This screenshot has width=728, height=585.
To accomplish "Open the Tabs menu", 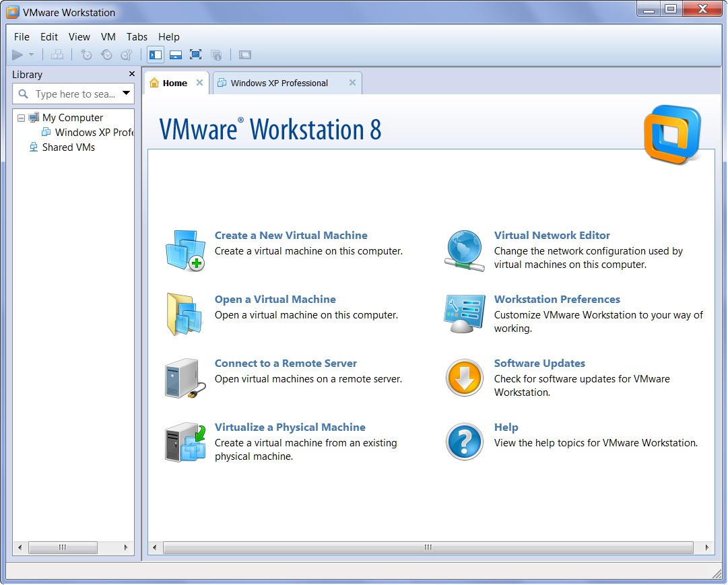I will 137,36.
